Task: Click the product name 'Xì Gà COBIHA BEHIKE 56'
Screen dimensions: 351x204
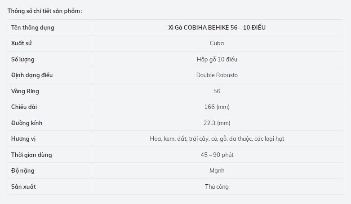Action: (217, 27)
